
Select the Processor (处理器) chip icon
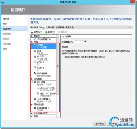(x=35, y=45)
